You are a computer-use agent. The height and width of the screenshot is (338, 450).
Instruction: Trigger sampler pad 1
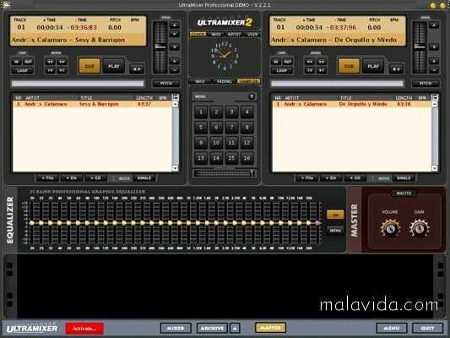pos(201,112)
